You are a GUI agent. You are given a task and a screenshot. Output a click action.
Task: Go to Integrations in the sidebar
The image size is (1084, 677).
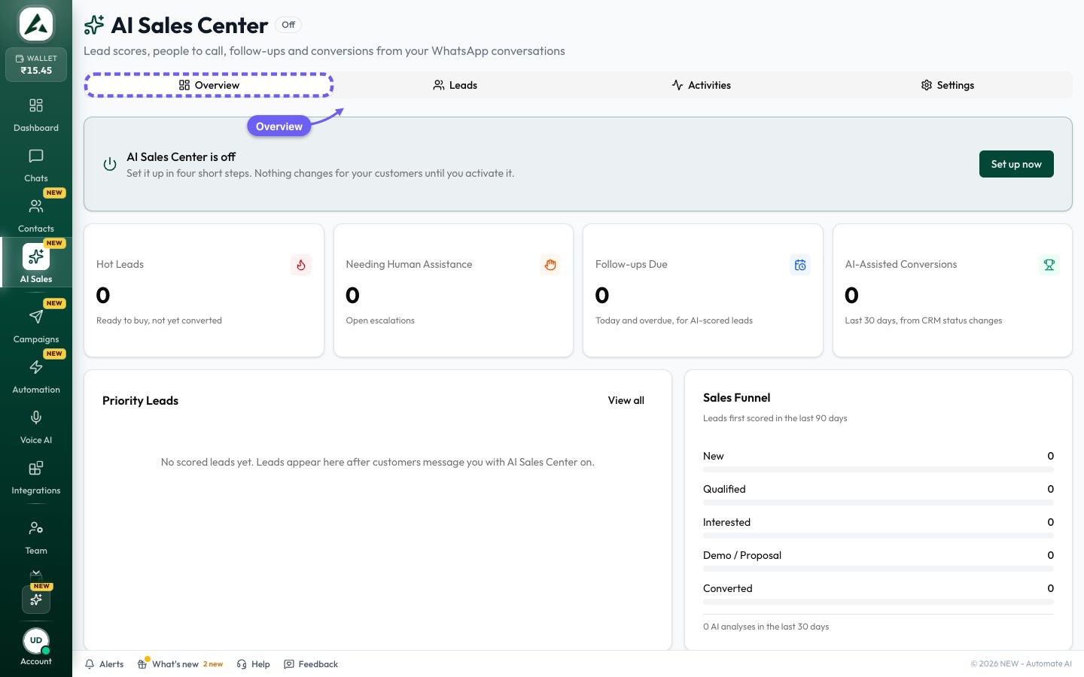pos(36,478)
